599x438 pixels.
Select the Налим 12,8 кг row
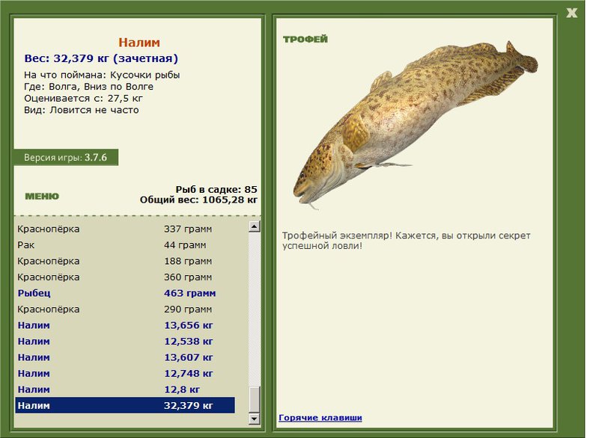[x=125, y=389]
